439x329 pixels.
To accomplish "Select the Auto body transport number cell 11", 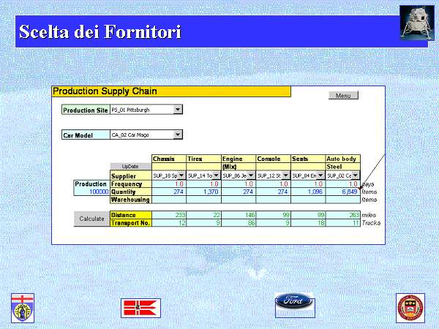I will coord(343,223).
